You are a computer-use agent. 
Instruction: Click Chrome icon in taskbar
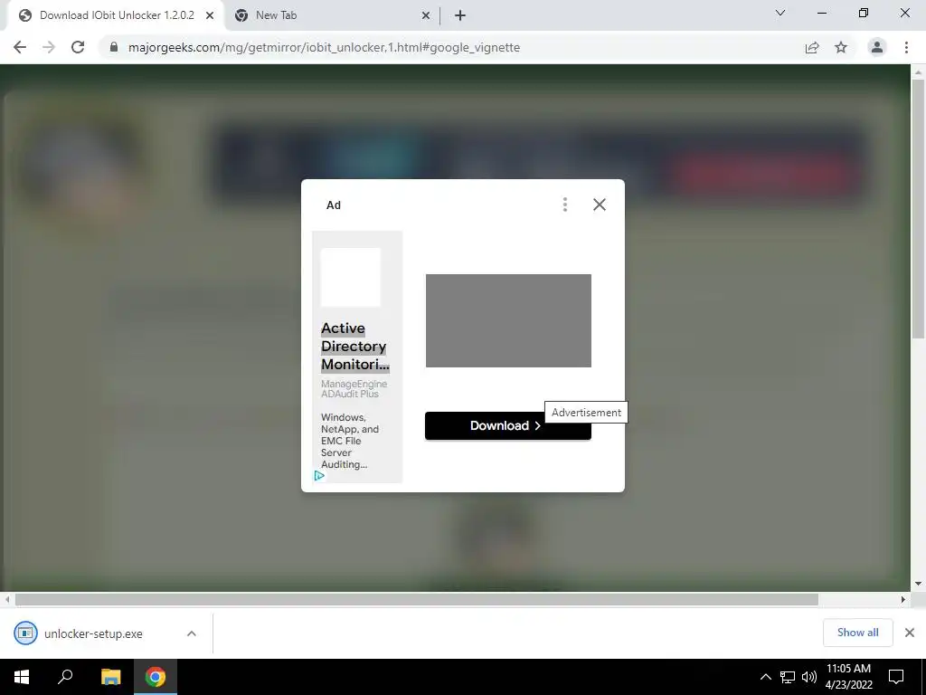coord(156,677)
